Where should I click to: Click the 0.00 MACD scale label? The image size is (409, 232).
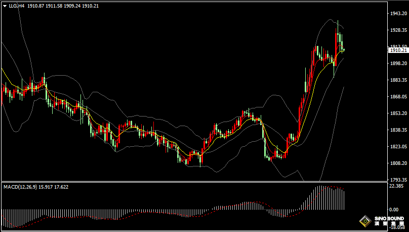pos(394,209)
